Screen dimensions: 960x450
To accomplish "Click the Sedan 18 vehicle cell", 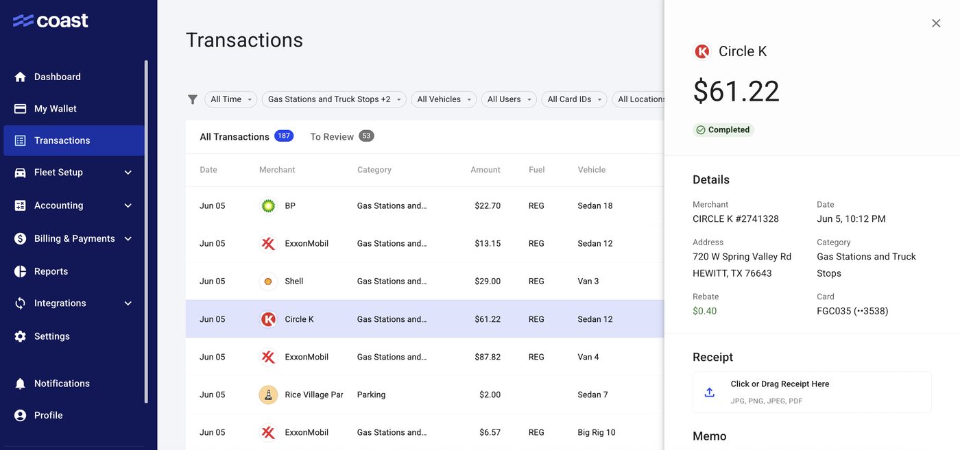I will pyautogui.click(x=595, y=205).
